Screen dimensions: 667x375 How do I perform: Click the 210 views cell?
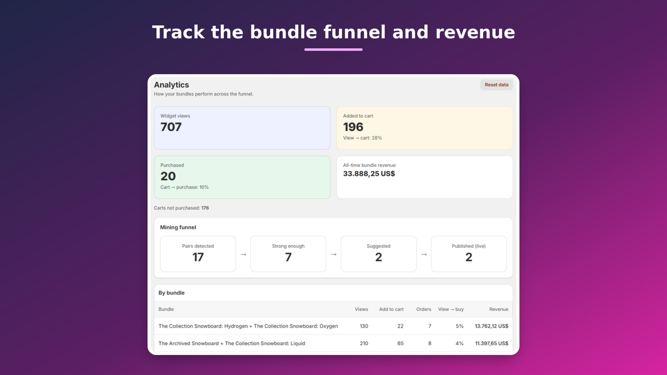click(364, 343)
